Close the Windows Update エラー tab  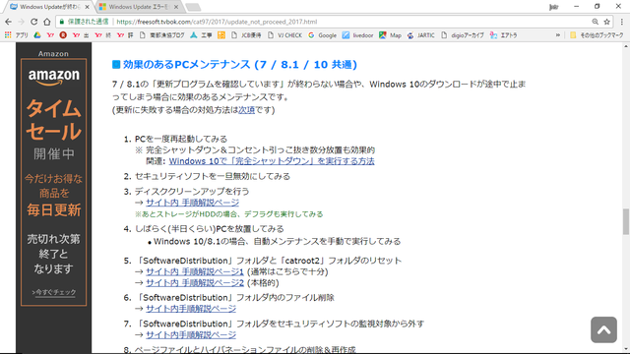click(x=176, y=7)
